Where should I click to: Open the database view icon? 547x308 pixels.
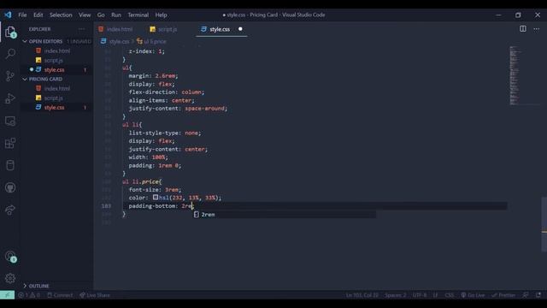tap(10, 165)
